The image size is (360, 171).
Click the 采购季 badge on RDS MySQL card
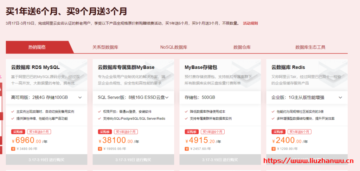(x=18, y=132)
